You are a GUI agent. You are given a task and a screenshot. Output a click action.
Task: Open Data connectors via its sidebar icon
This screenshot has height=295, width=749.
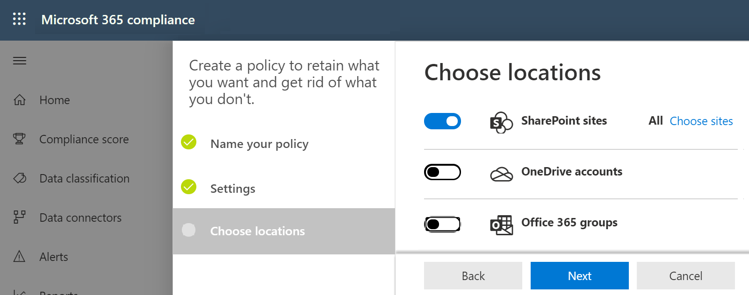(x=19, y=218)
